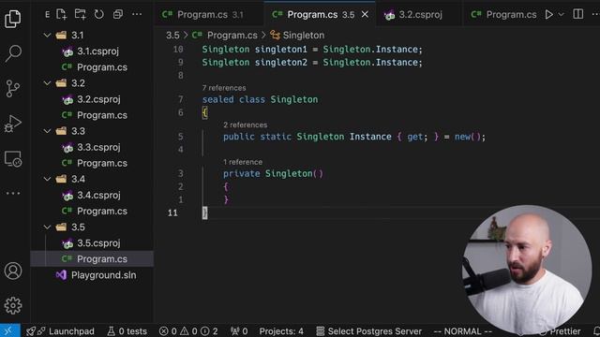The height and width of the screenshot is (337, 600).
Task: Open the 0 tests status item
Action: [x=127, y=330]
